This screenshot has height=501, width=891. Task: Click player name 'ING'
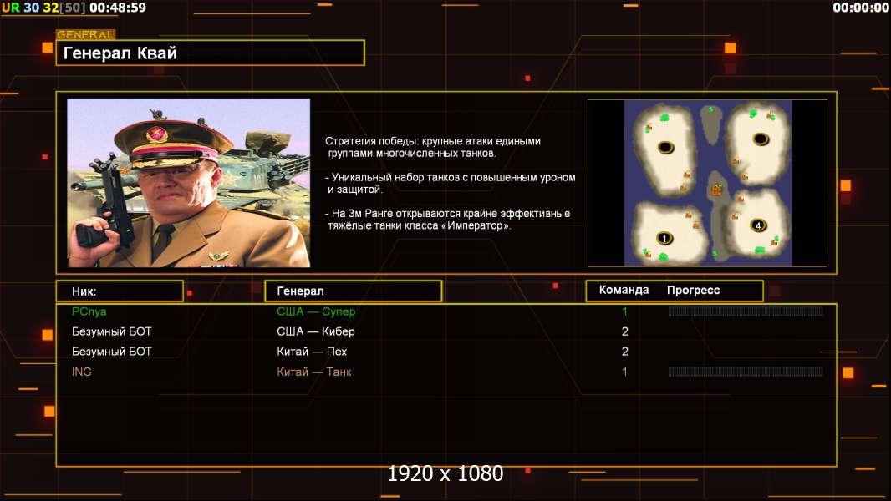click(x=81, y=372)
